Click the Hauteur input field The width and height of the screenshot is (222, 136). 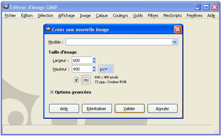click(x=82, y=69)
